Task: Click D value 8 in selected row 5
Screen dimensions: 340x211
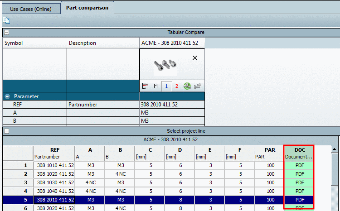Action: [179, 200]
